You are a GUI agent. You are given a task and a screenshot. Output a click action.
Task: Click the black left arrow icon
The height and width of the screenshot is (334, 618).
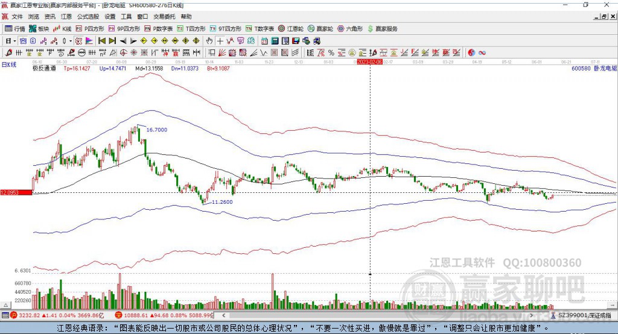[x=123, y=41]
